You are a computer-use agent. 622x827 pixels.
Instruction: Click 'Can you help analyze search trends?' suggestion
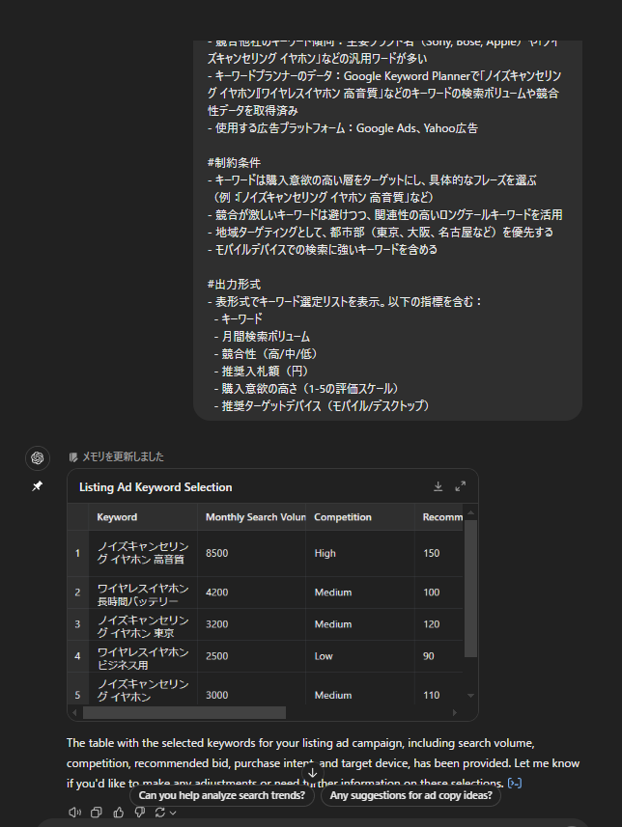[x=222, y=795]
